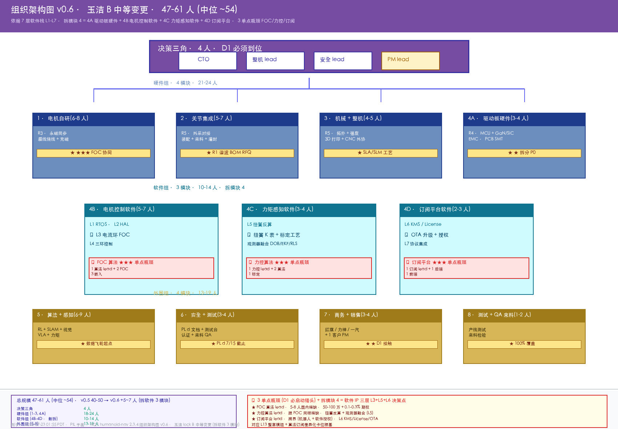Click '1 力控 lead + 2 算法' line

pyautogui.click(x=267, y=269)
